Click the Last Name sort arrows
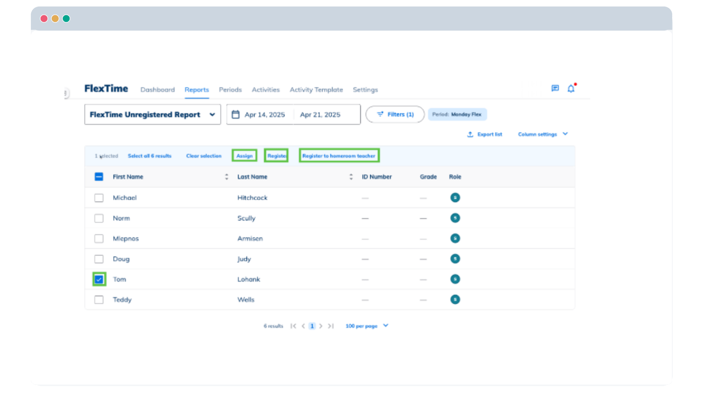The height and width of the screenshot is (398, 707). (x=351, y=177)
